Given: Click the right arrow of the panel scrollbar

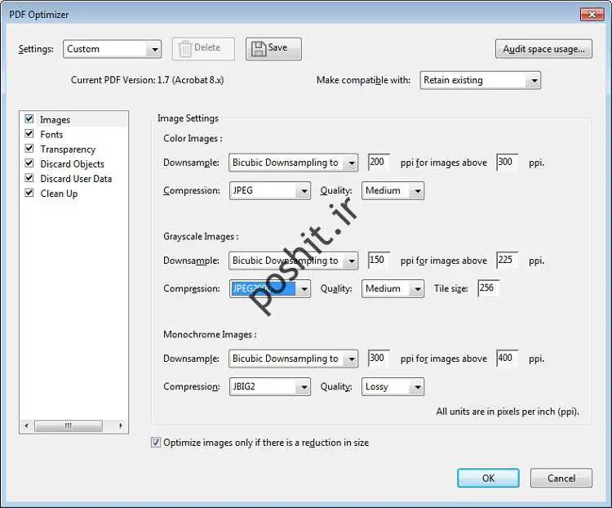Looking at the screenshot, I should (121, 426).
